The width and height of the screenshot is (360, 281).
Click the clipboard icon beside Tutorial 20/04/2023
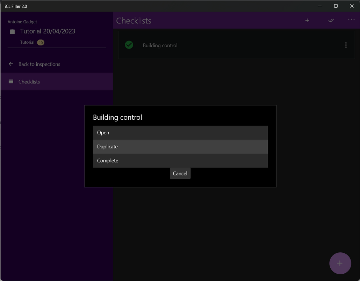pyautogui.click(x=13, y=32)
